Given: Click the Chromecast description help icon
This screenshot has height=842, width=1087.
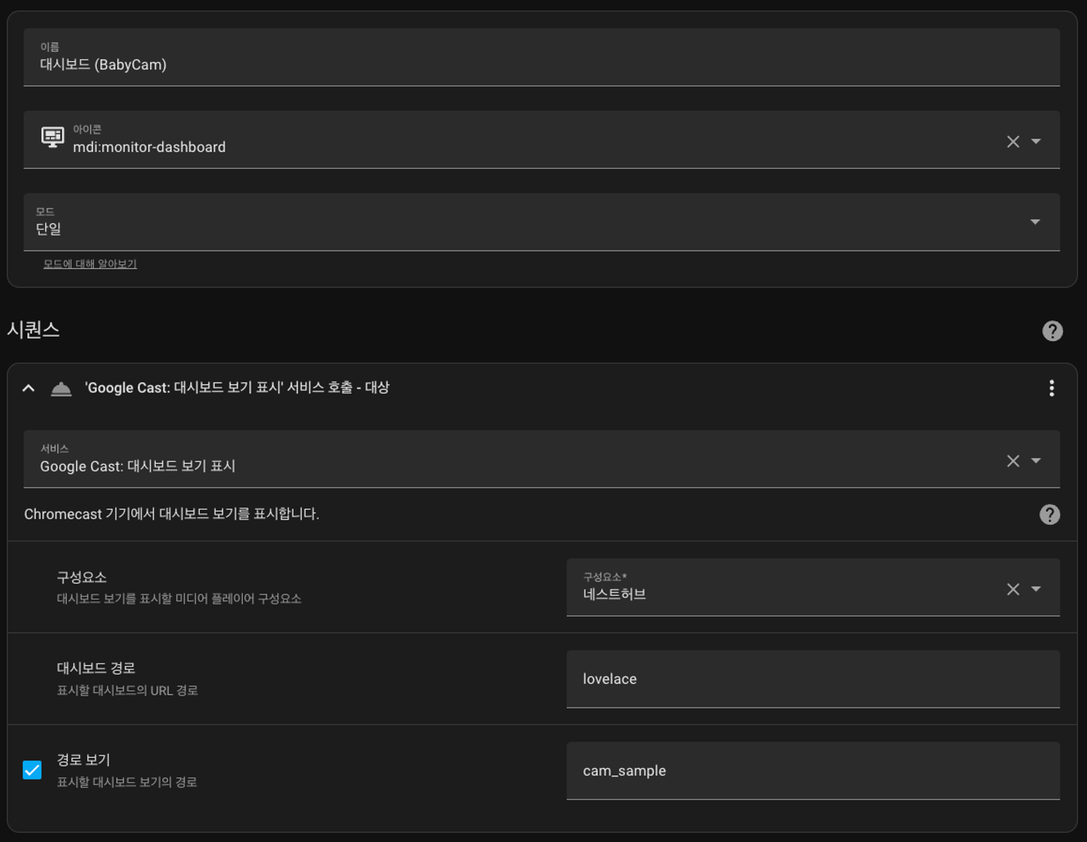Looking at the screenshot, I should 1049,514.
